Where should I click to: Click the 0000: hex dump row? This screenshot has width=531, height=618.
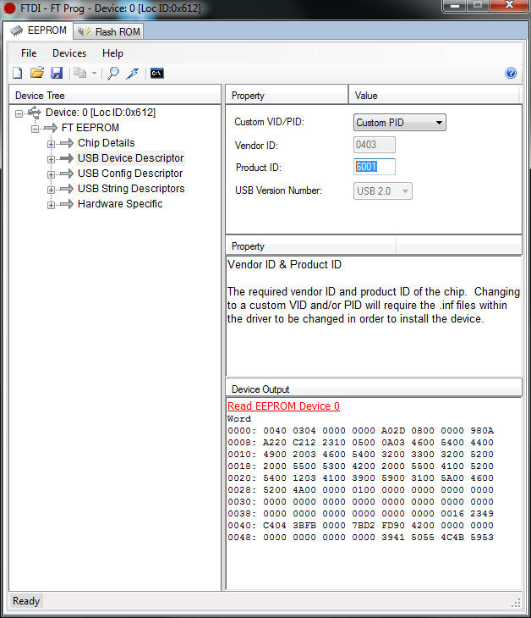[360, 430]
